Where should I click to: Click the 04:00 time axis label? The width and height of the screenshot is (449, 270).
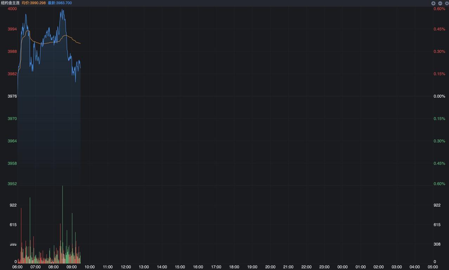pos(415,267)
